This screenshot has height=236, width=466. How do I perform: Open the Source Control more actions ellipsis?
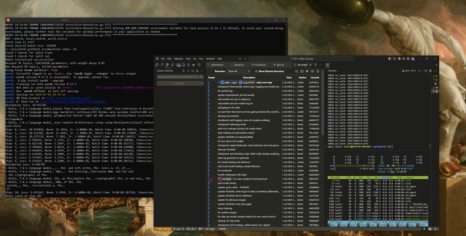(x=202, y=71)
